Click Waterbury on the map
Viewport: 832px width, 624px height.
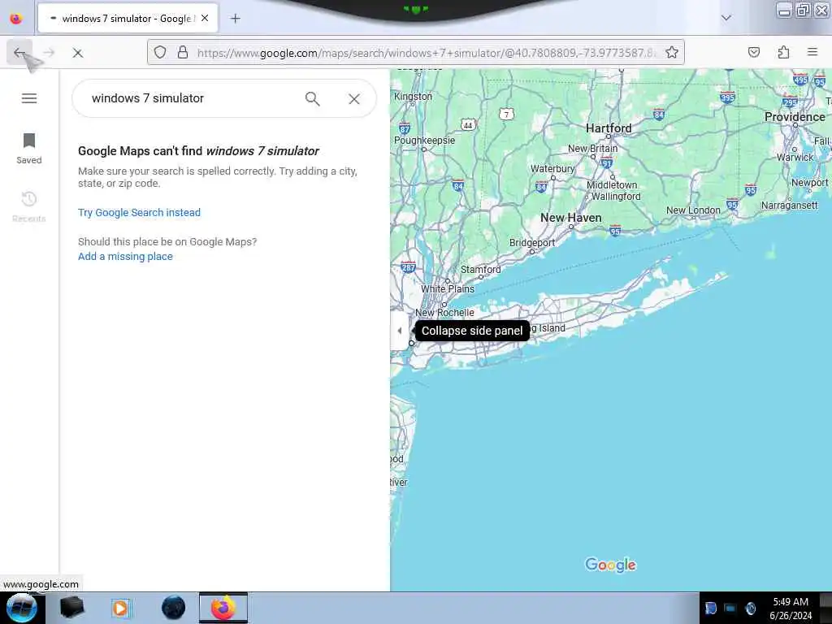(552, 169)
